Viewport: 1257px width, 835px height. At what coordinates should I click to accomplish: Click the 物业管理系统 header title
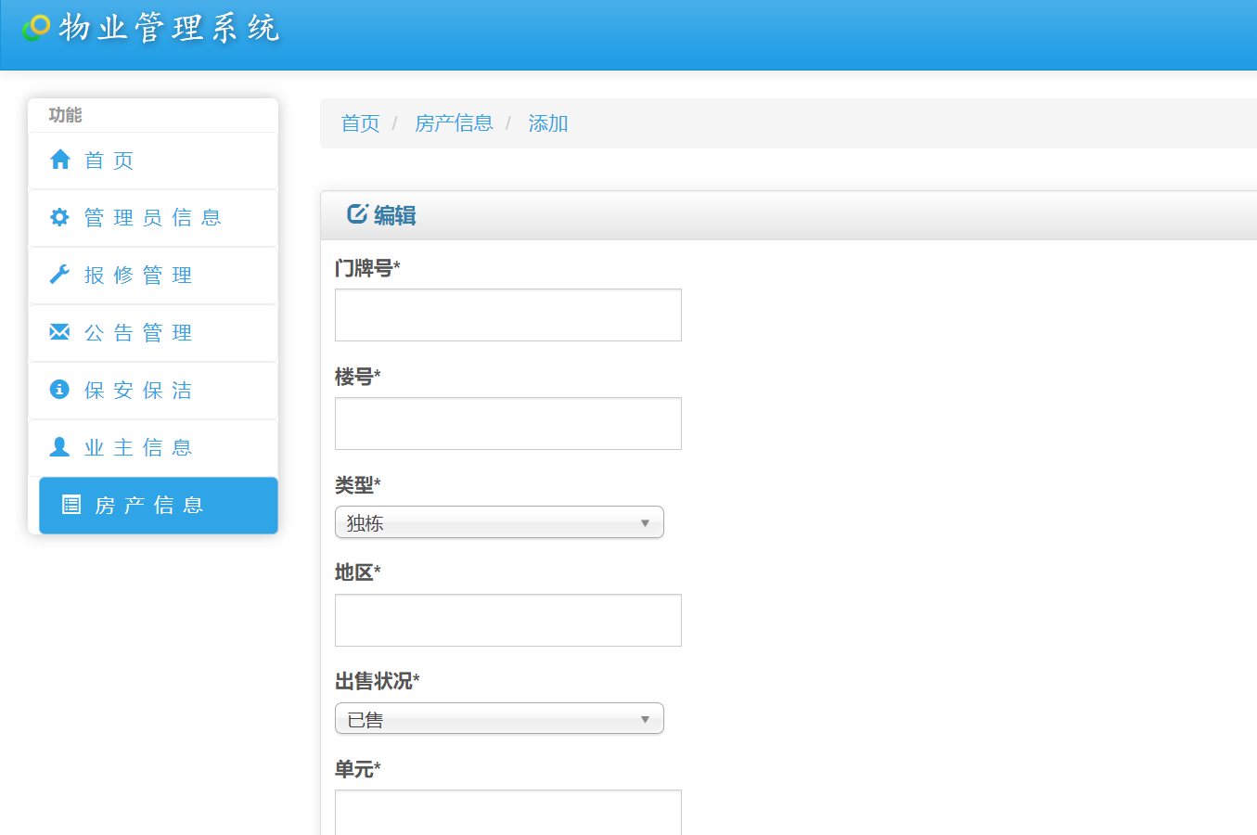tap(169, 28)
